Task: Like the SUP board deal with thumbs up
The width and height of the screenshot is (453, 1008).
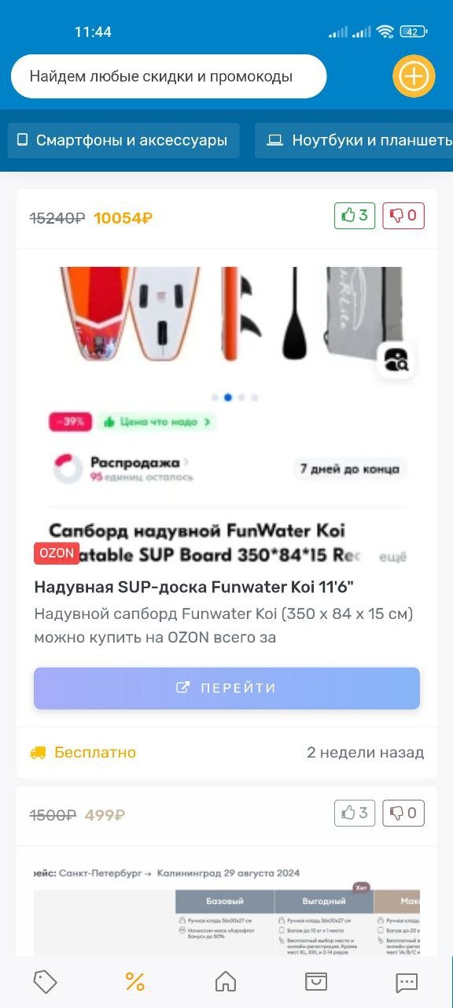Action: pos(355,216)
